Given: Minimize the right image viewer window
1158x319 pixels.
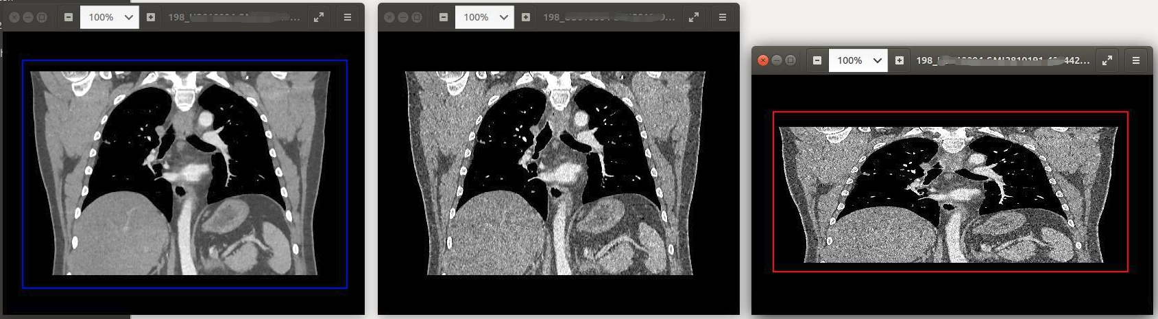Looking at the screenshot, I should pyautogui.click(x=777, y=60).
